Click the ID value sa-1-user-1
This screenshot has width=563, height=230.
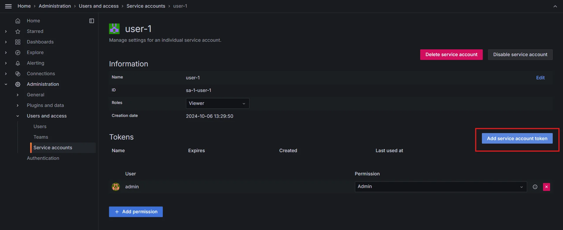pos(199,90)
